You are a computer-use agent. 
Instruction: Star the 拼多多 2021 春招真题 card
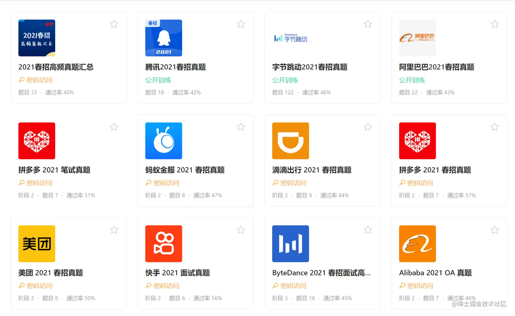pyautogui.click(x=495, y=127)
